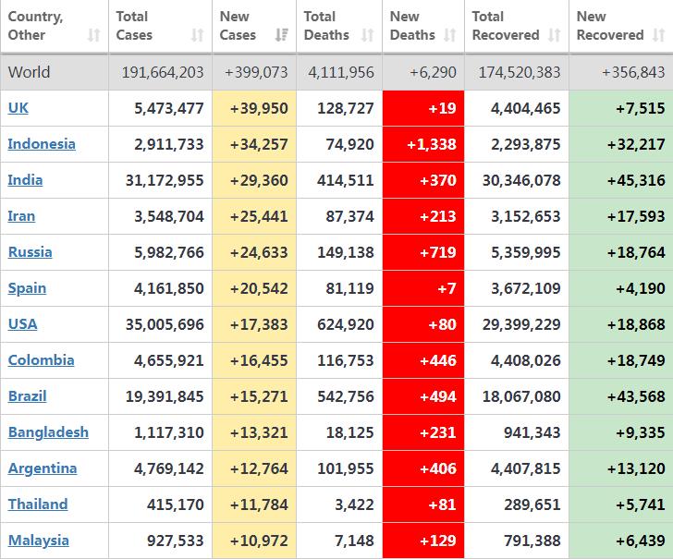The width and height of the screenshot is (673, 559).
Task: Click UK's yellow +39,950 new cases cell
Action: 254,108
